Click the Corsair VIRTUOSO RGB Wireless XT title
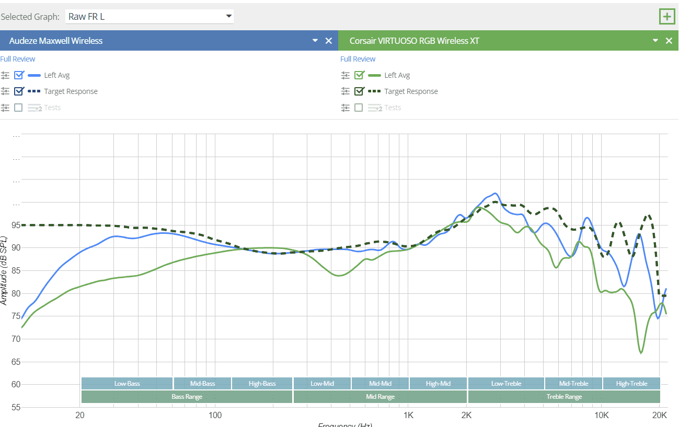 click(x=415, y=41)
